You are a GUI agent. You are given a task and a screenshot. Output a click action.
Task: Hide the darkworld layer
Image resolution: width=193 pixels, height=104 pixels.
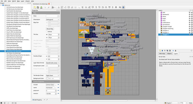pos(190,15)
